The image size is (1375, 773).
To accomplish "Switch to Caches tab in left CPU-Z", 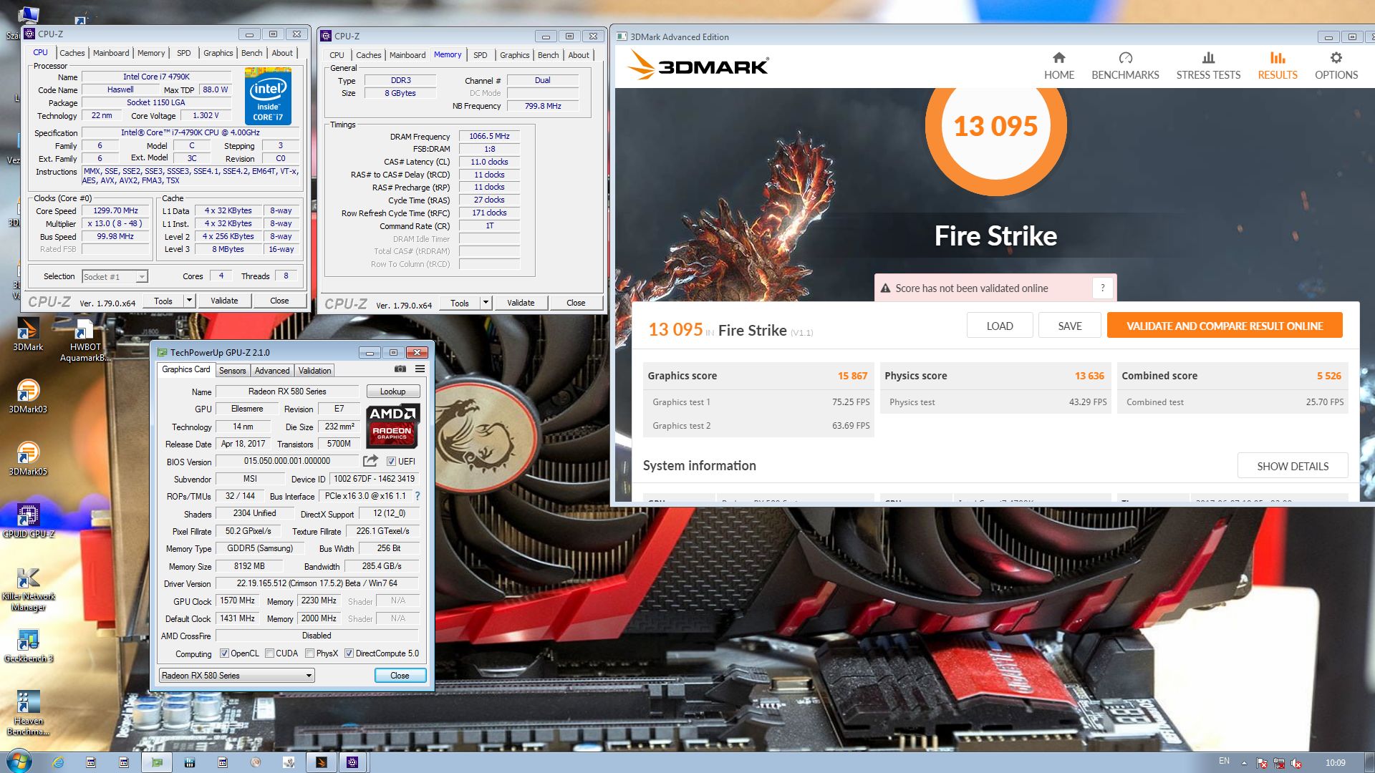I will (72, 53).
